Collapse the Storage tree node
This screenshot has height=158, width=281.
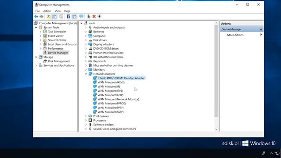tap(36, 57)
